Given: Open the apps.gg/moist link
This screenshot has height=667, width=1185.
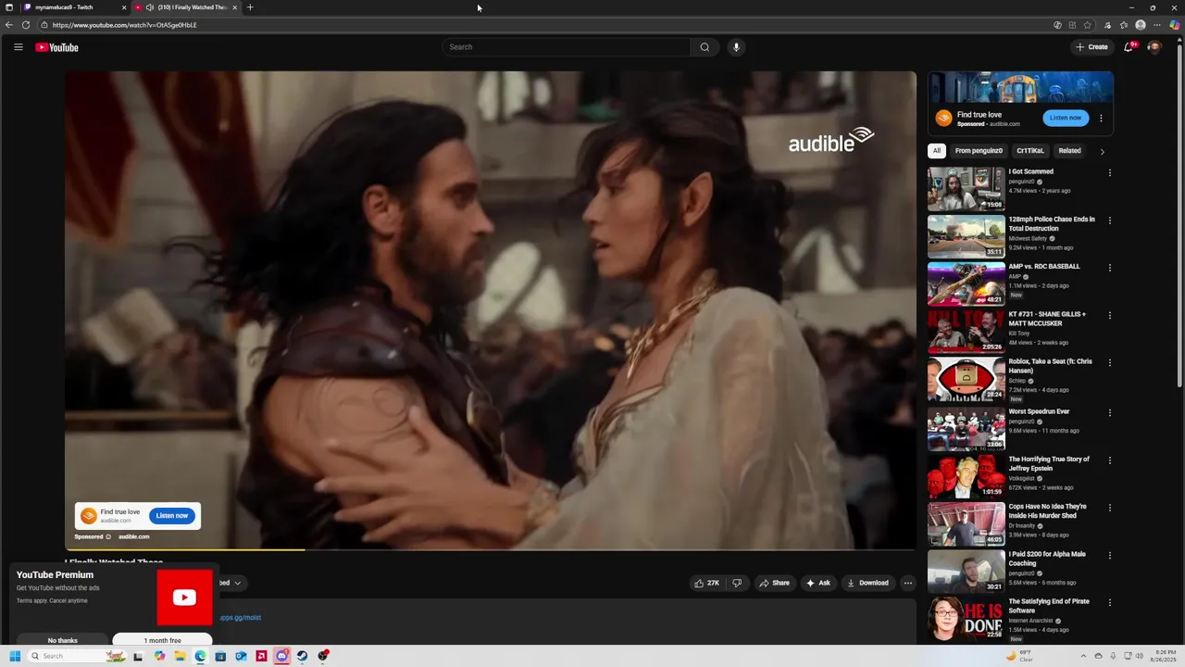Looking at the screenshot, I should (x=240, y=618).
